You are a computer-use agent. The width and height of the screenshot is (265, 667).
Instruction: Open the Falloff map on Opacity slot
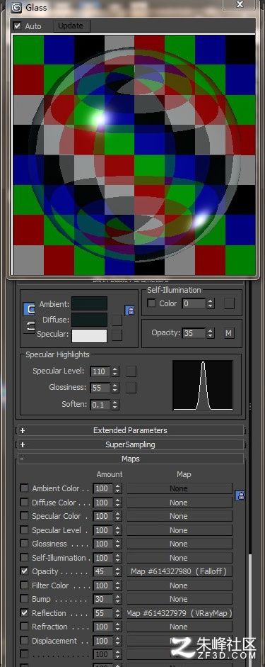pyautogui.click(x=179, y=571)
